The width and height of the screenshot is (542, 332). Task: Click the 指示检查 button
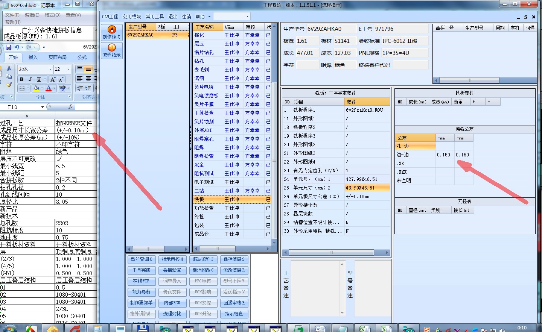[x=234, y=314]
